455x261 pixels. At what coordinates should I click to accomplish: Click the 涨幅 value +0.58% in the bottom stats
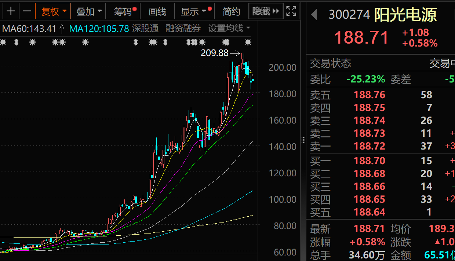pos(367,242)
